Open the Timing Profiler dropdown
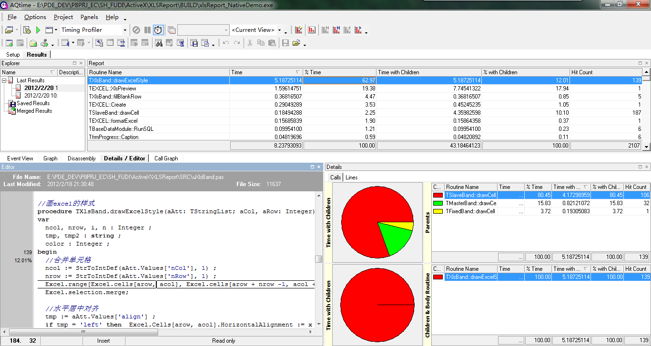Viewport: 651px width, 346px height. pyautogui.click(x=125, y=30)
